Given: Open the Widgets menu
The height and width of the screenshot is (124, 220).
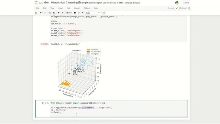Looking at the screenshot, I should pos(87,8).
